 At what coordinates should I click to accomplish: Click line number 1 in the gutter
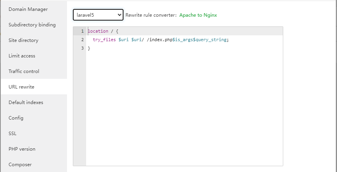pyautogui.click(x=82, y=31)
